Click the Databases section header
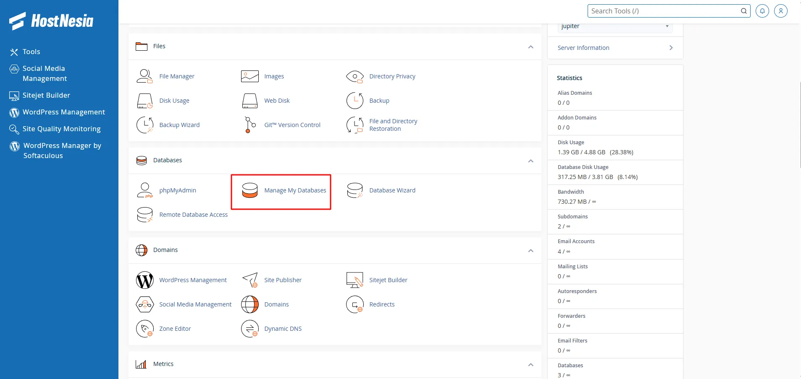 (x=335, y=161)
